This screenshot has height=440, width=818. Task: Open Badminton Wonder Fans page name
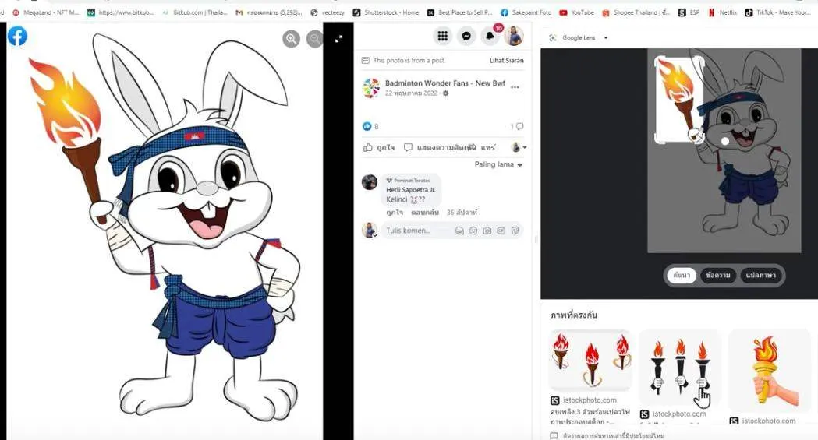tap(445, 83)
